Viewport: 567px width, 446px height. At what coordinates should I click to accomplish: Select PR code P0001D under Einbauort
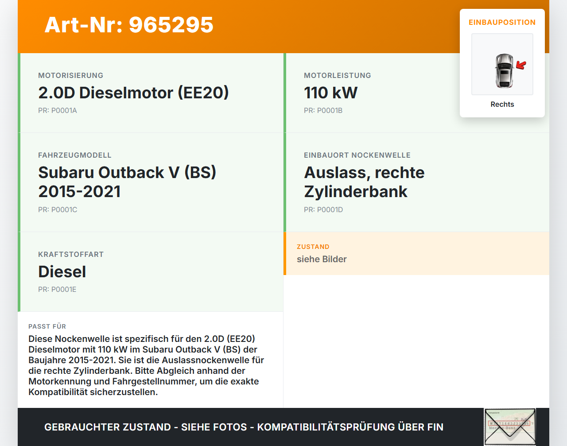pos(323,209)
